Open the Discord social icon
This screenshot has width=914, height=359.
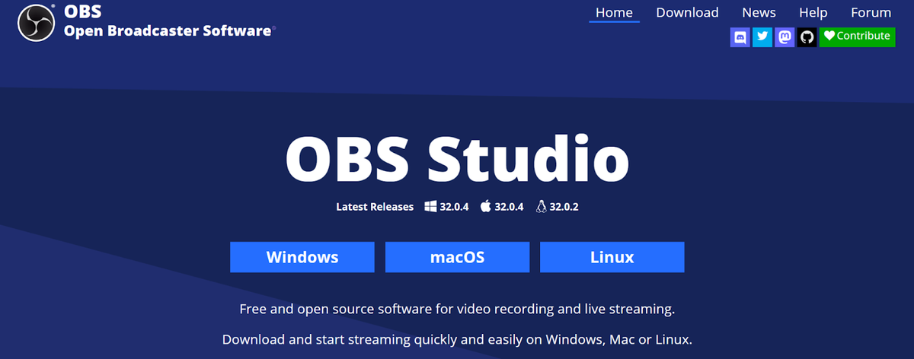[x=740, y=37]
